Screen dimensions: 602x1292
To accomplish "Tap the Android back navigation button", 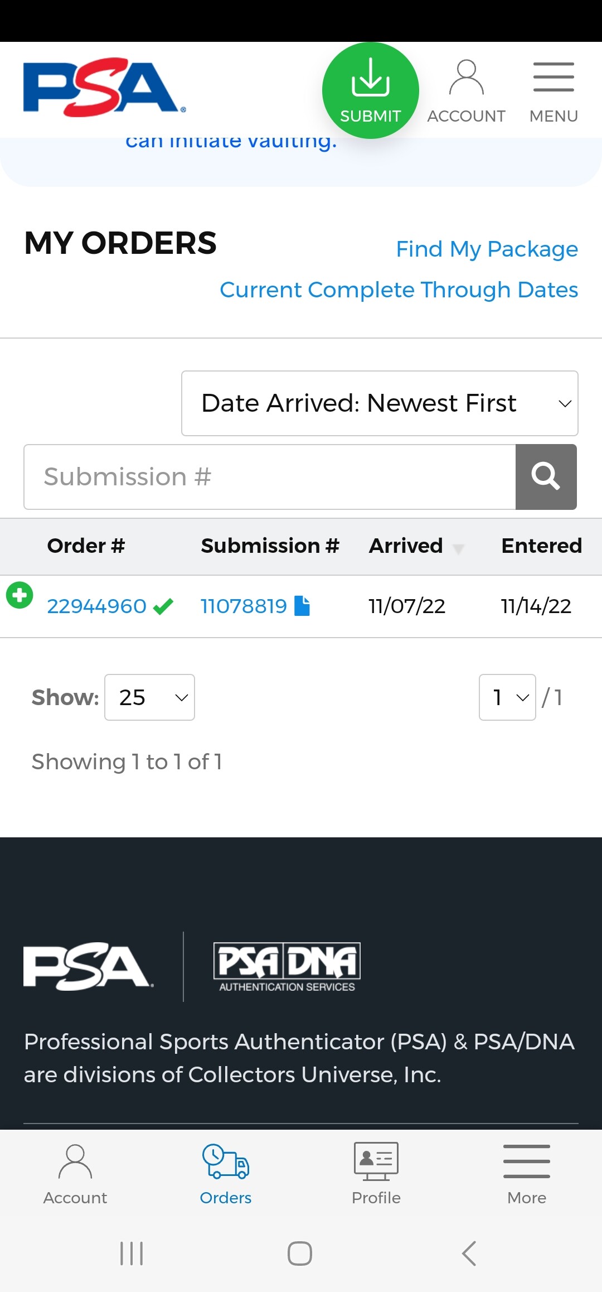I will [x=469, y=1254].
